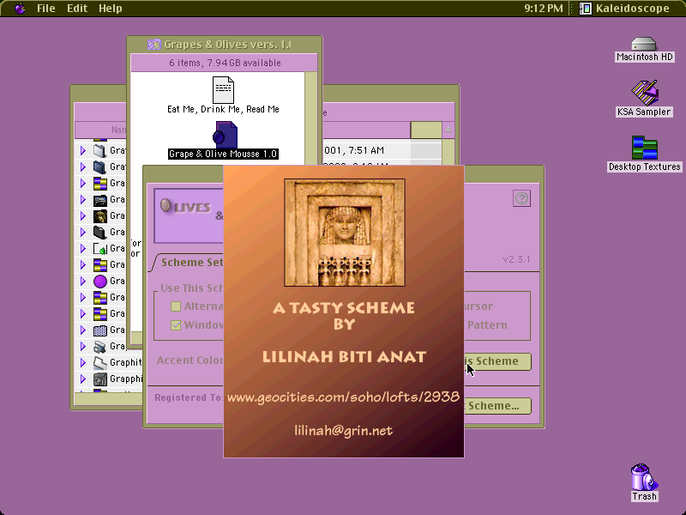Screen dimensions: 686x515
Task: Select the Desktop Textures icon
Action: click(x=644, y=148)
